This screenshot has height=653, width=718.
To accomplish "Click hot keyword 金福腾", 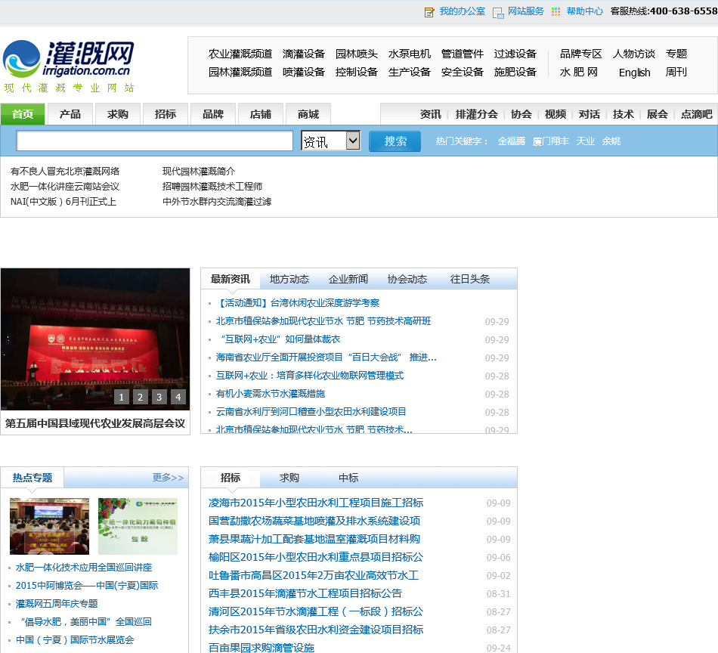I will (511, 141).
